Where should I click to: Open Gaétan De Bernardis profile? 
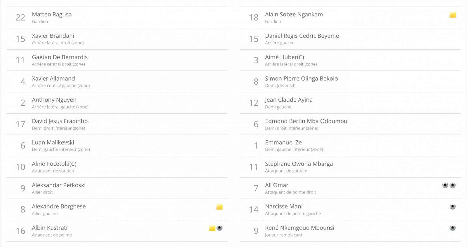60,57
